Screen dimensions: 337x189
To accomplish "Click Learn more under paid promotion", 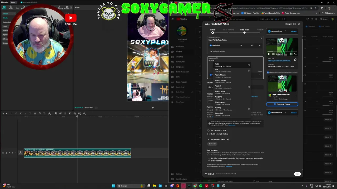I will (229, 166).
